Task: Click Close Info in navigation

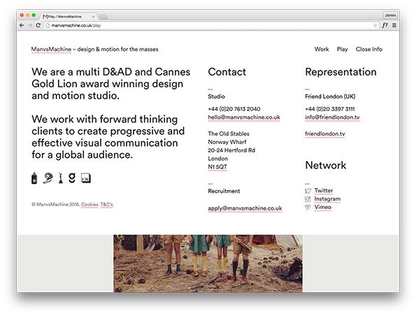Action: (x=368, y=49)
